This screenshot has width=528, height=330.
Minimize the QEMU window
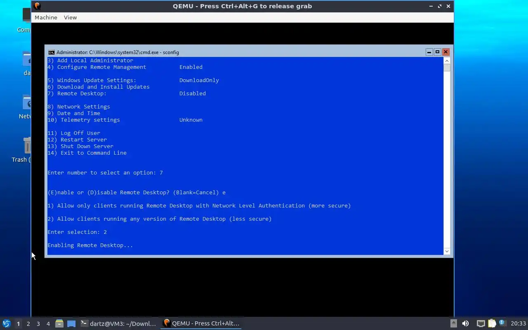point(431,6)
